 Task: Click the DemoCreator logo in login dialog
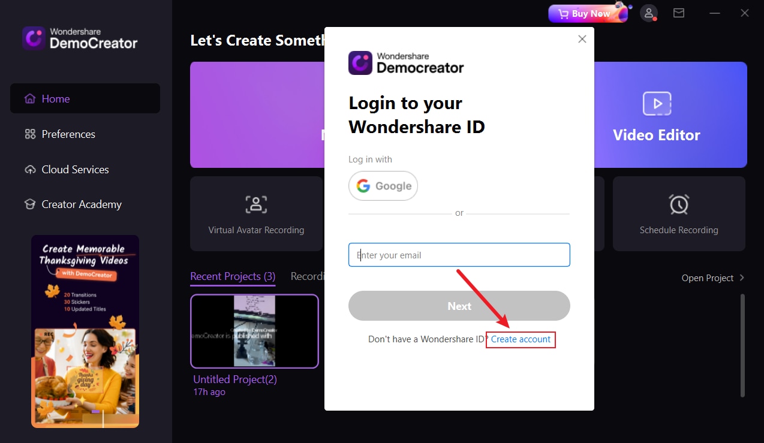(406, 62)
